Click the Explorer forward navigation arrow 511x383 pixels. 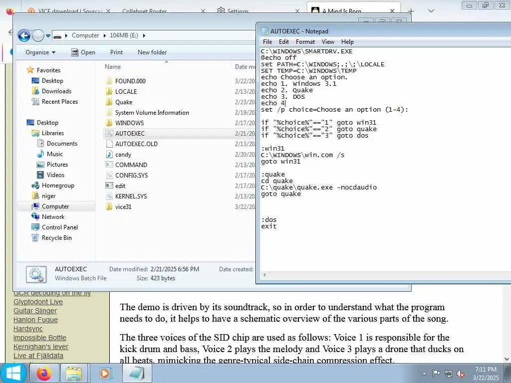click(x=38, y=35)
